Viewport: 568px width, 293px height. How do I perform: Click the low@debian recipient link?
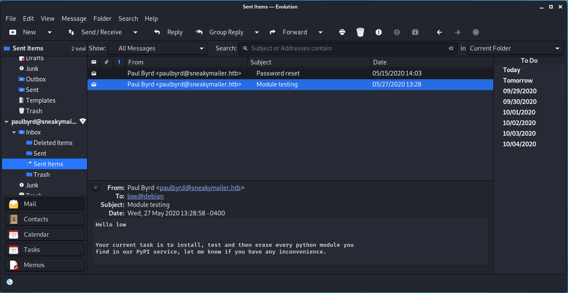coord(145,196)
